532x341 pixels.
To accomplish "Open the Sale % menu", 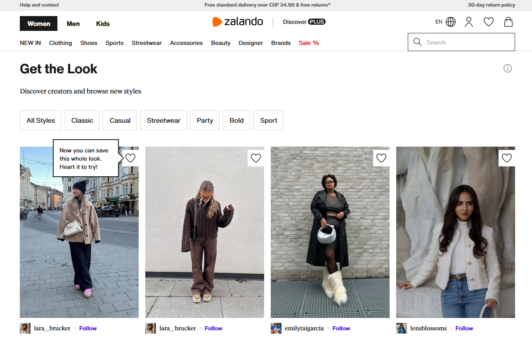I will click(309, 43).
